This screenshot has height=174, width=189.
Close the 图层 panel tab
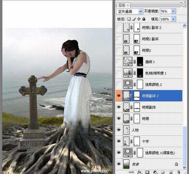pyautogui.click(x=128, y=5)
